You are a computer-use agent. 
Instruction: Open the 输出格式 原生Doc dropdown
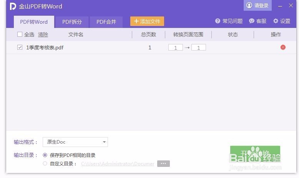tap(75, 142)
